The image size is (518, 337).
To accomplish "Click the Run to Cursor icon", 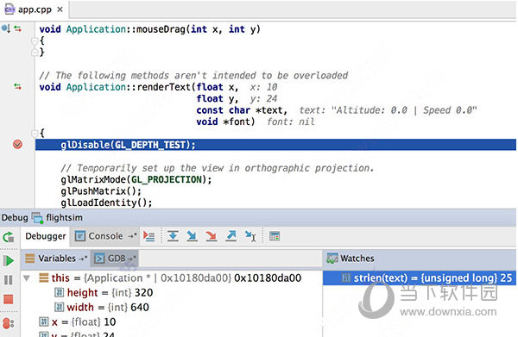I will [250, 236].
